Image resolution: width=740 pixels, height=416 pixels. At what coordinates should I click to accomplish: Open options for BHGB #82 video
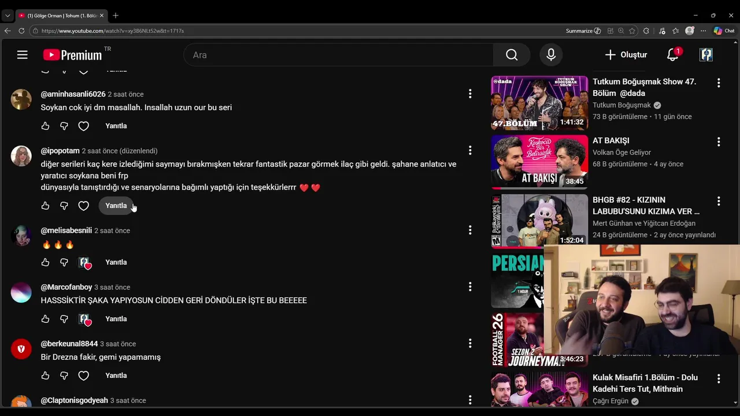719,201
